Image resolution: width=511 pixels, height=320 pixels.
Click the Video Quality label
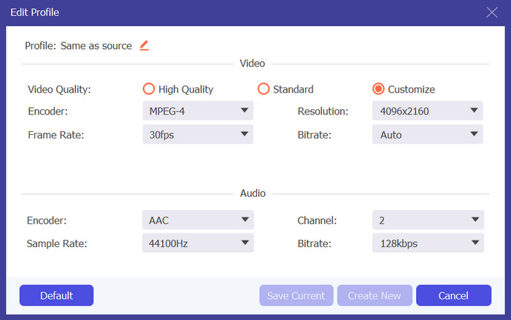tap(59, 89)
